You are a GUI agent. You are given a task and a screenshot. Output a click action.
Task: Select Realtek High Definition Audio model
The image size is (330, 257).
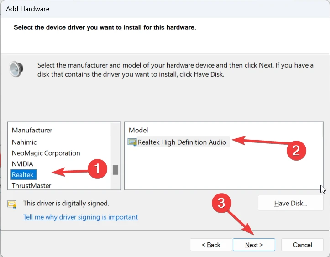[x=182, y=142]
